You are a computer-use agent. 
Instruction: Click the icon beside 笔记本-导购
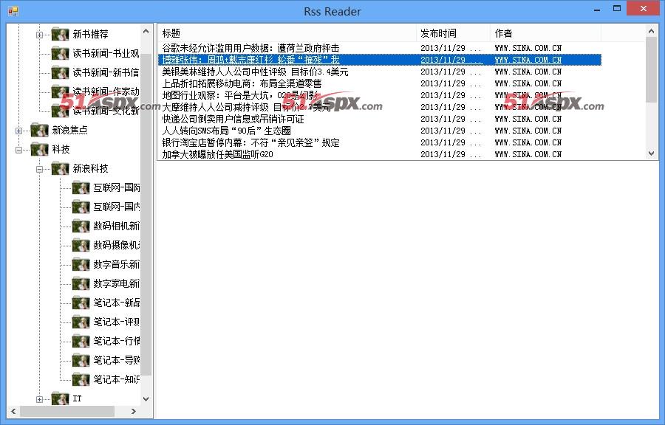(81, 360)
